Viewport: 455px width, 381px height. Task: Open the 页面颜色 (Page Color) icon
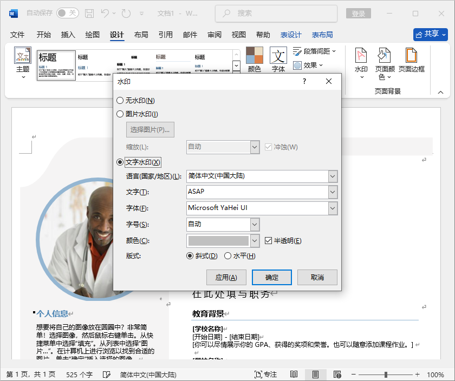pos(384,58)
